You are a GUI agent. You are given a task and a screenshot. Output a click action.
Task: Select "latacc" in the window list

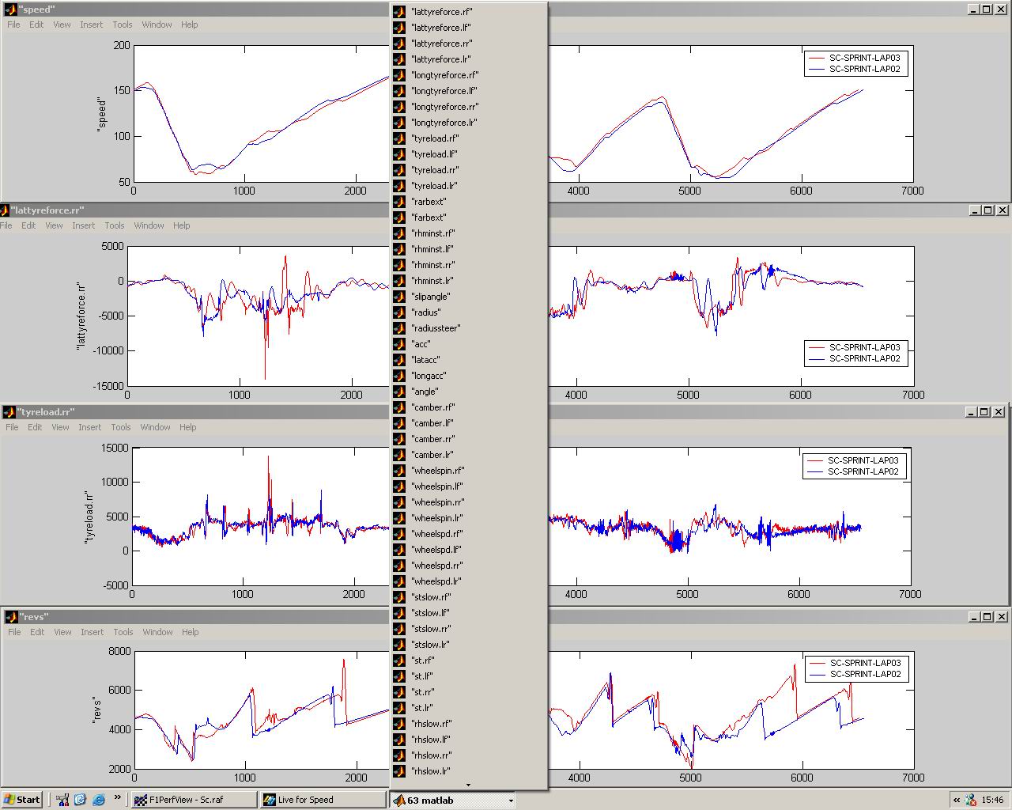(469, 360)
